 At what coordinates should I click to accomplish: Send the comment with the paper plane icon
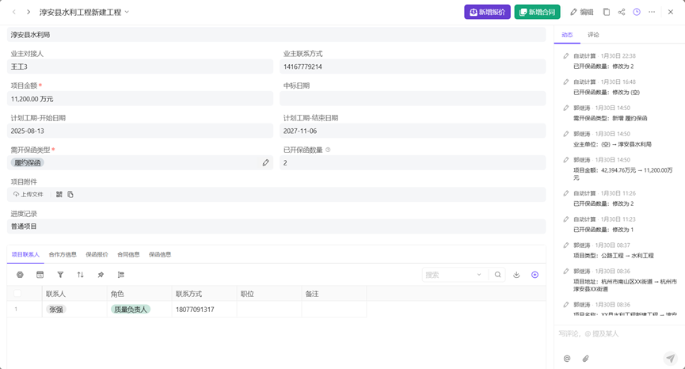670,359
